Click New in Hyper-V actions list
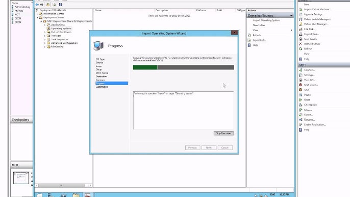 pos(307,5)
